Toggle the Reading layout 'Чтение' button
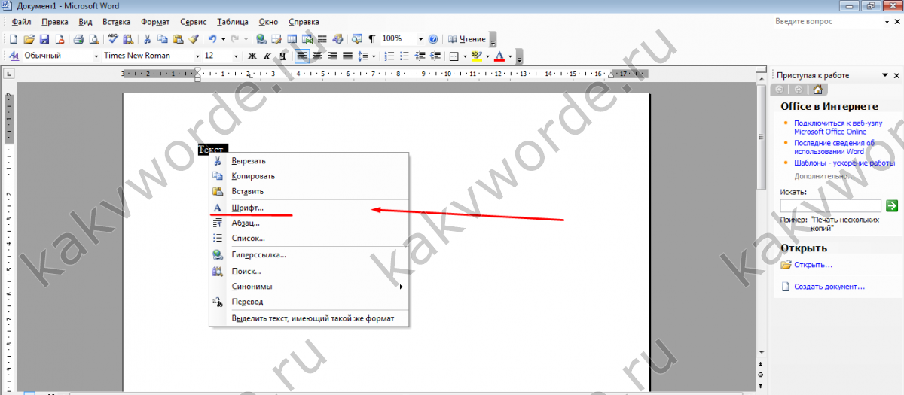Screen dimensions: 904x395 click(x=467, y=38)
